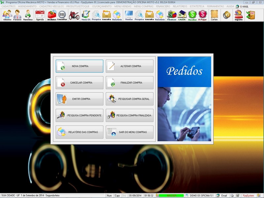Open the FINANCEIRO menu
This screenshot has width=264, height=198.
point(163,6)
